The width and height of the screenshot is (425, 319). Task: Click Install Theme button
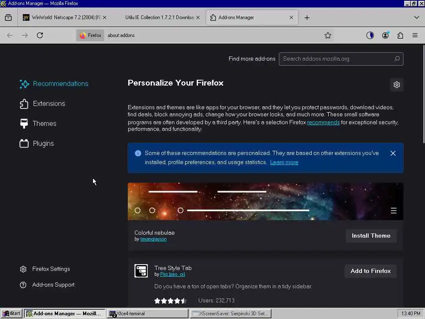click(371, 236)
